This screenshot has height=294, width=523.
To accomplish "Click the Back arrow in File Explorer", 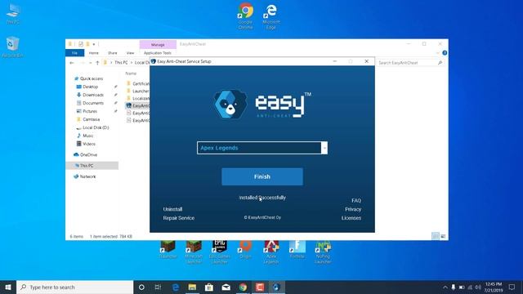I will point(72,63).
